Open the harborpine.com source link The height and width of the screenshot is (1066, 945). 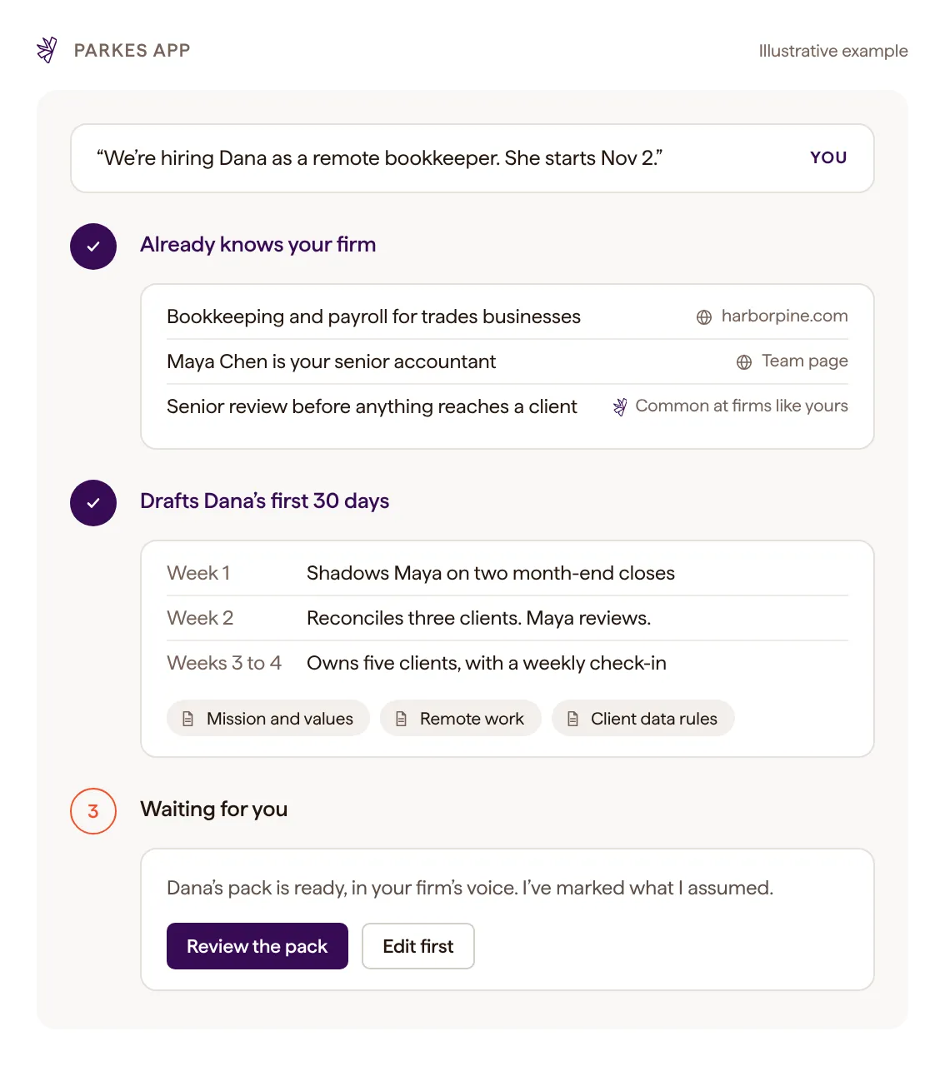click(784, 316)
